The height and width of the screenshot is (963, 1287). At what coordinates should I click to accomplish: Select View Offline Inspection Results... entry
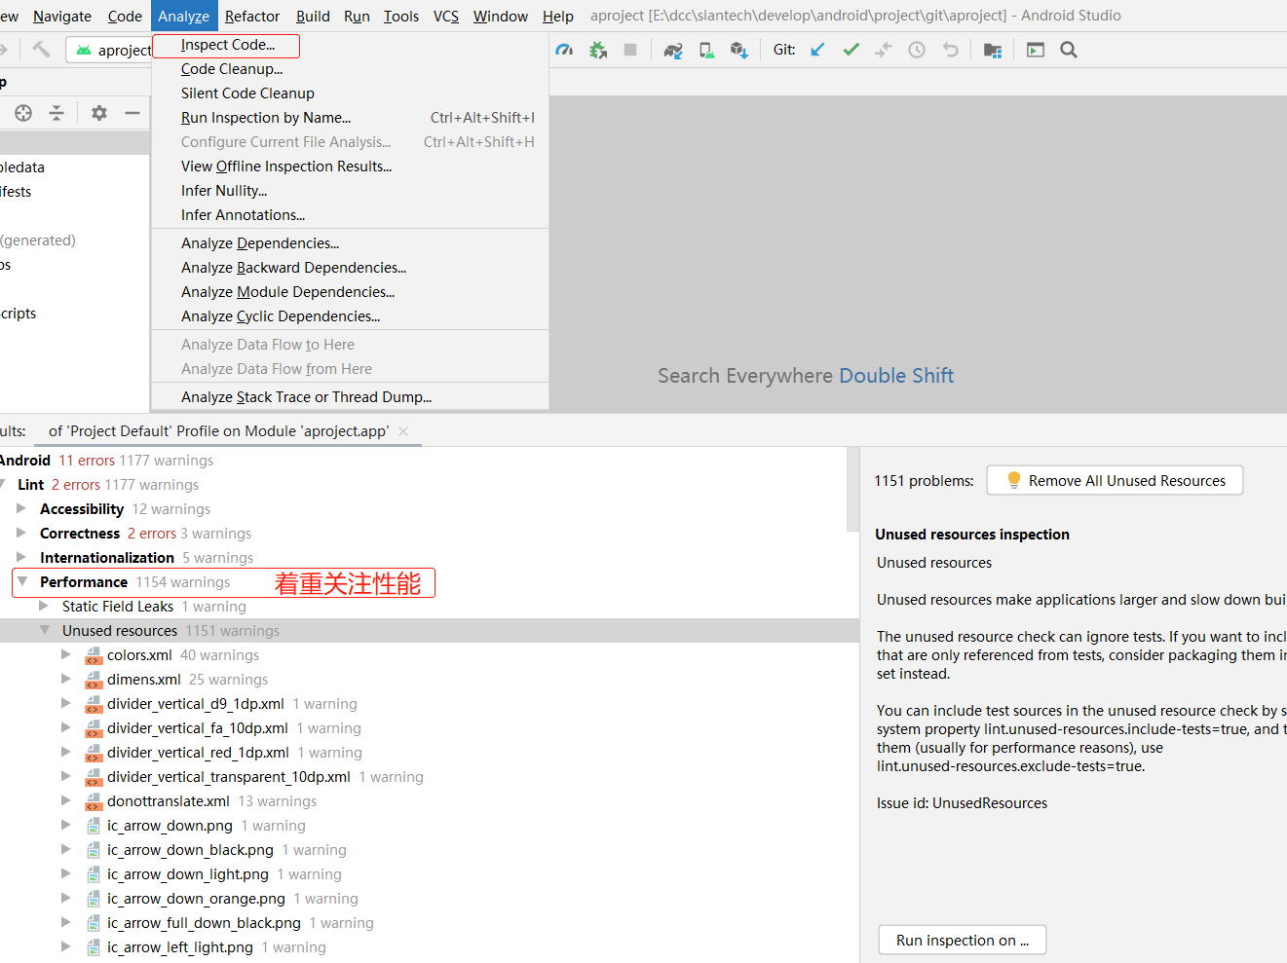pos(350,167)
